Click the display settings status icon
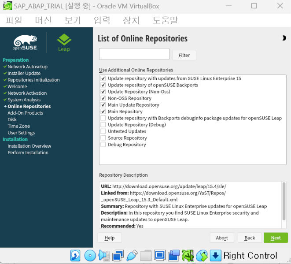This screenshot has height=264, width=291. pos(160,256)
